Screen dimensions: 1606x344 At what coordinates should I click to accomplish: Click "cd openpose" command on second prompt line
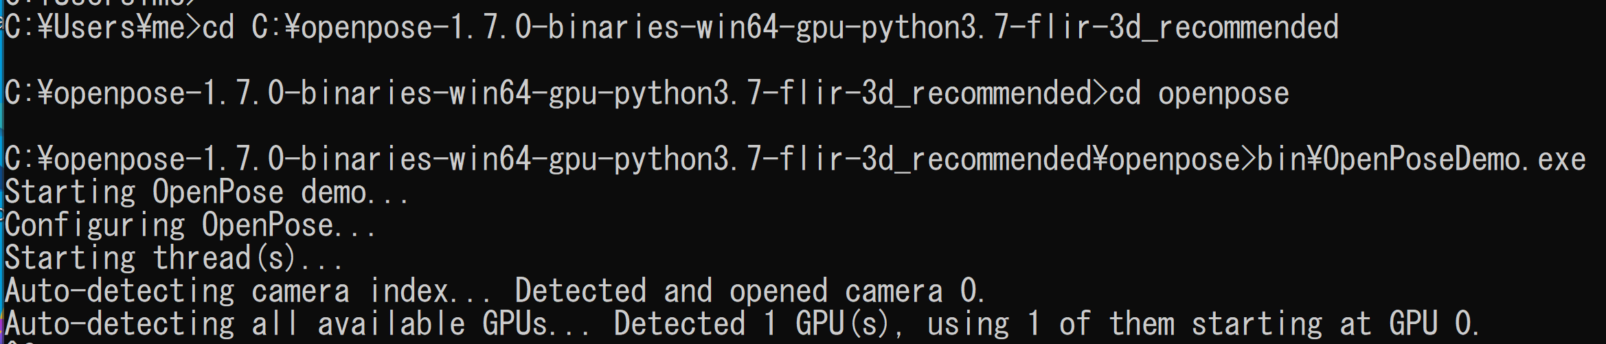(1199, 93)
